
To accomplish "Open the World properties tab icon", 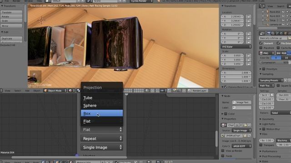I will (x=281, y=33).
